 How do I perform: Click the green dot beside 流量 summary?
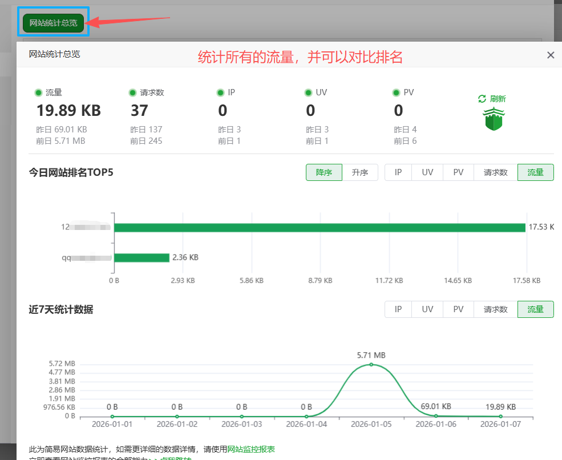[39, 92]
